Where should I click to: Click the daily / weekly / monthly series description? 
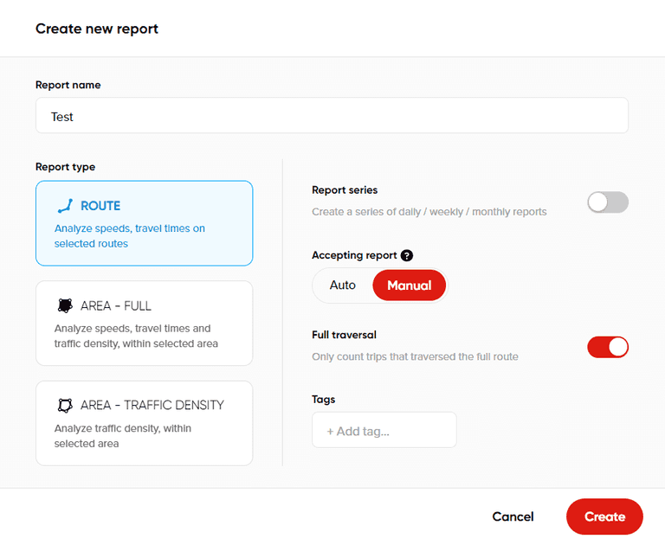pos(429,212)
